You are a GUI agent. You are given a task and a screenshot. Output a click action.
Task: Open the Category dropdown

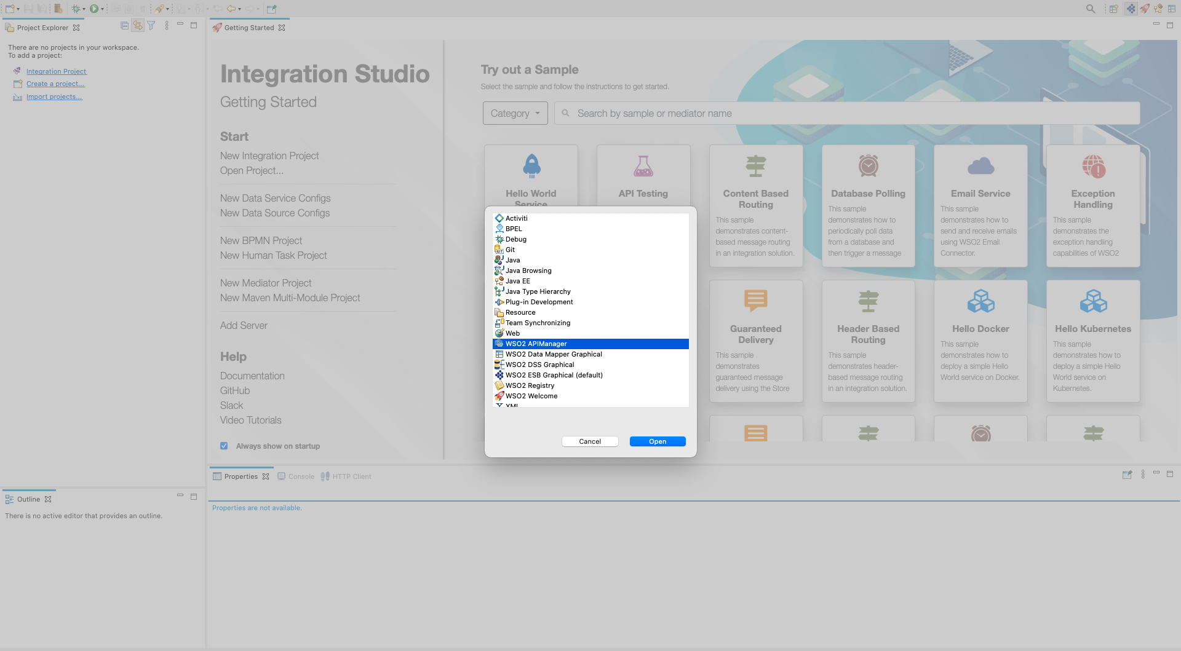point(515,113)
